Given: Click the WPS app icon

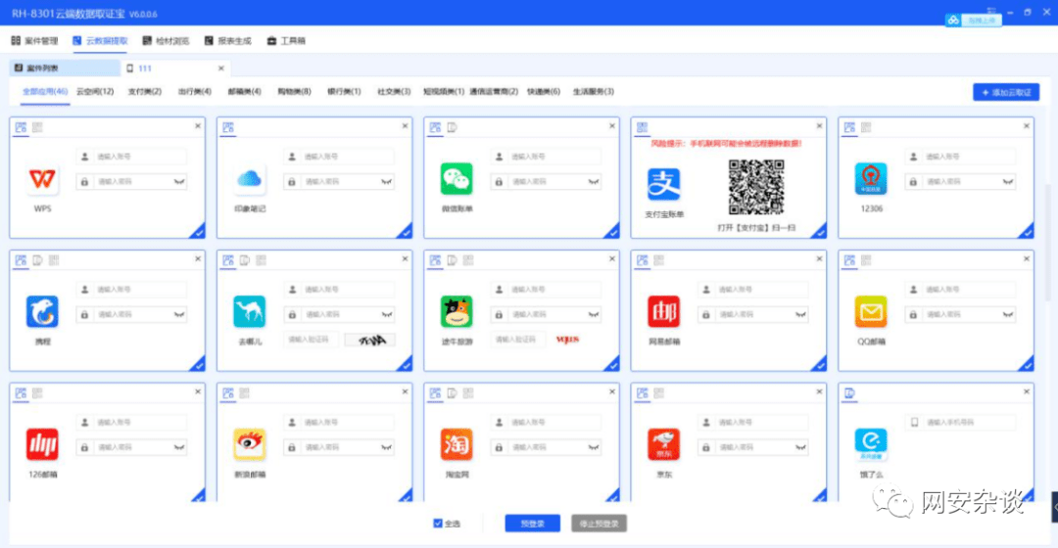Looking at the screenshot, I should pyautogui.click(x=41, y=180).
